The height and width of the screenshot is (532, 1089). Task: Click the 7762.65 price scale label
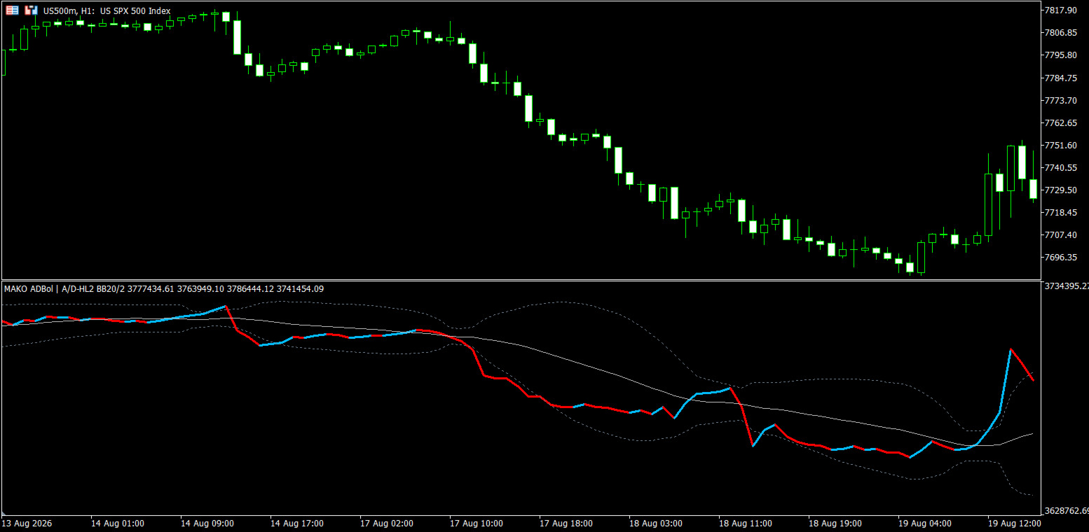[x=1060, y=123]
